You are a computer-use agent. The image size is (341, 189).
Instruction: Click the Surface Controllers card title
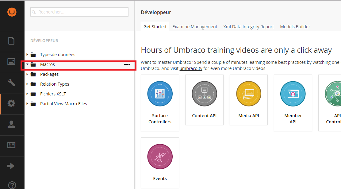(160, 118)
